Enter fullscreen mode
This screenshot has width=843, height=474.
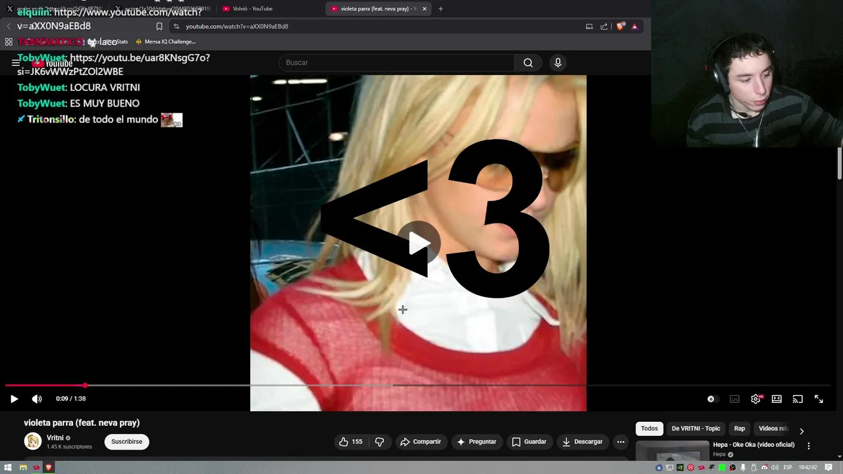pos(819,399)
